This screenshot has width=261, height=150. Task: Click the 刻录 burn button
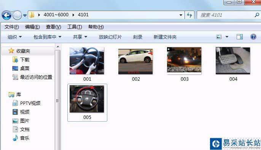137,37
